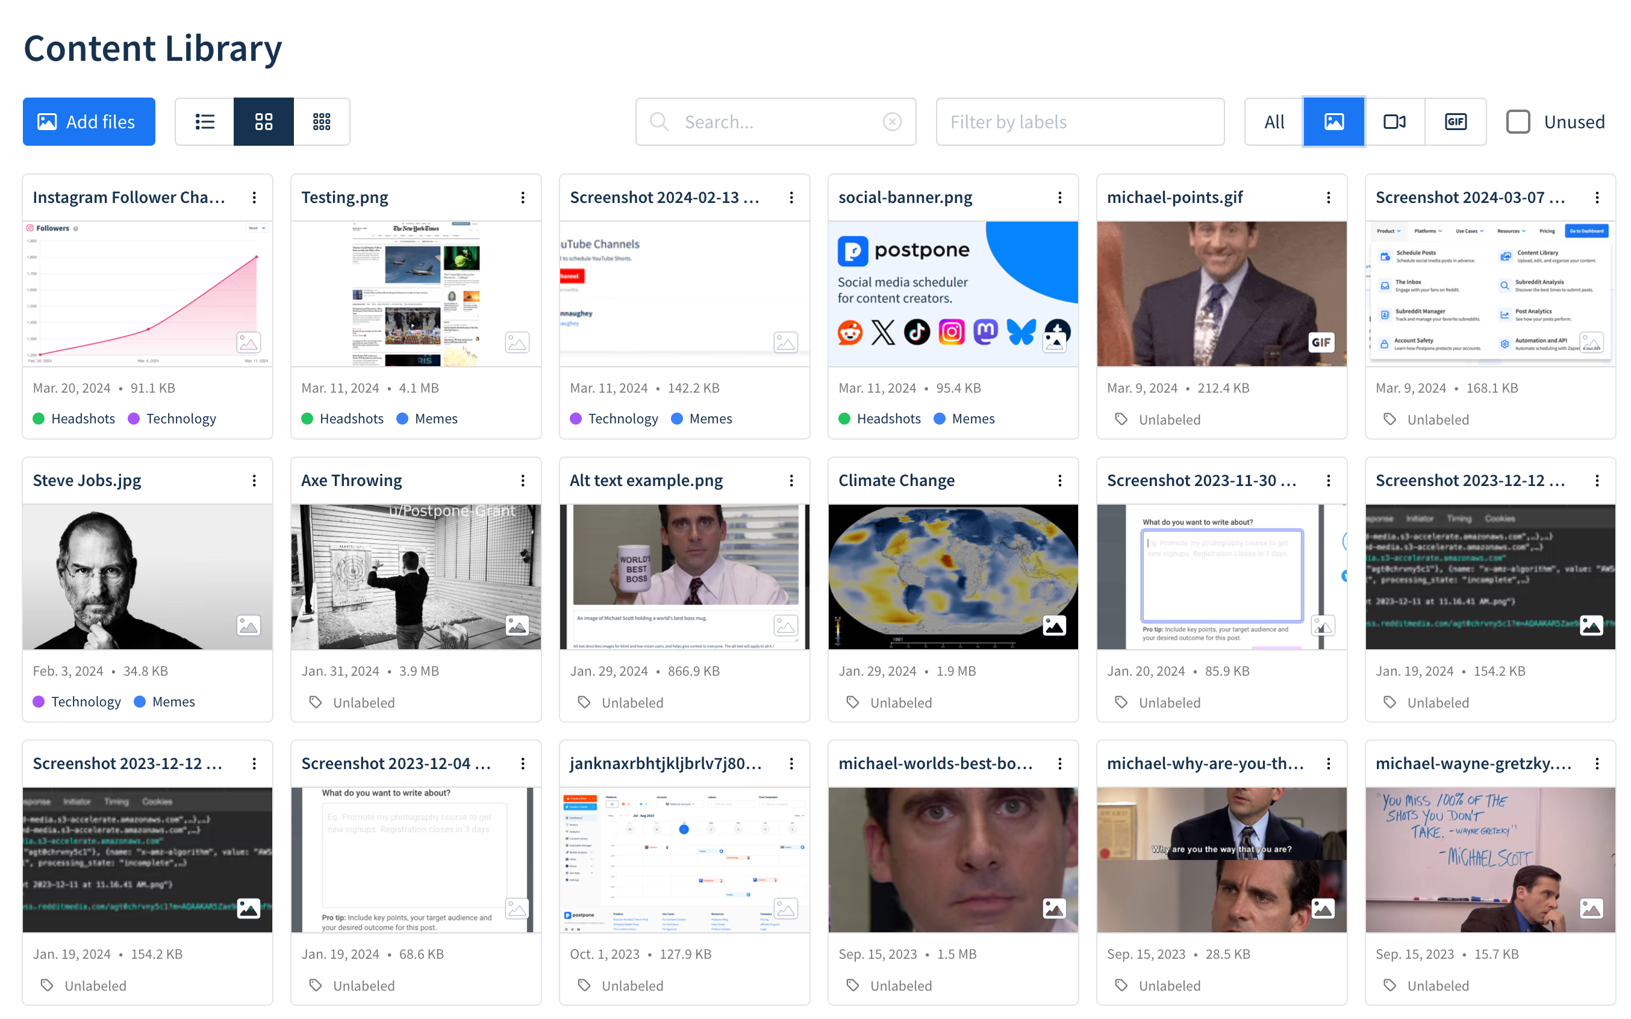
Task: Filter by video files
Action: pyautogui.click(x=1394, y=121)
